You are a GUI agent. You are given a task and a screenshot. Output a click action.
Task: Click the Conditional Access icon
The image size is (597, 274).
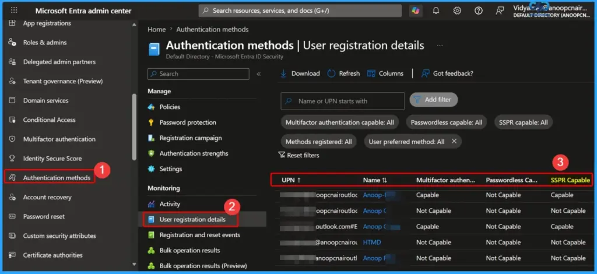click(12, 120)
